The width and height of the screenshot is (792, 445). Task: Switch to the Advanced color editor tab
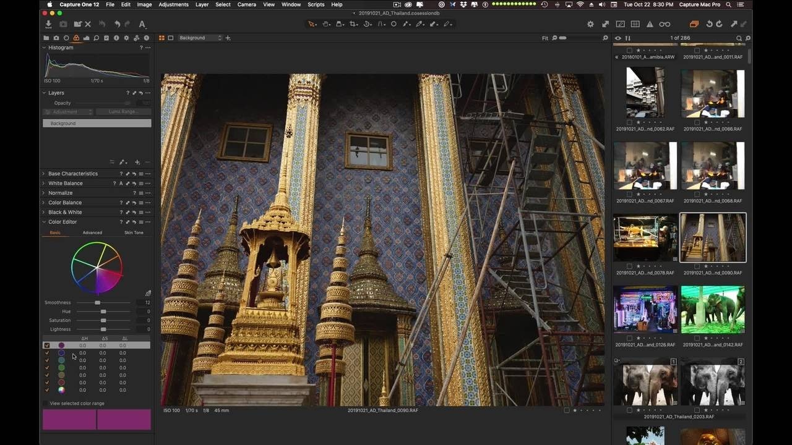click(92, 232)
